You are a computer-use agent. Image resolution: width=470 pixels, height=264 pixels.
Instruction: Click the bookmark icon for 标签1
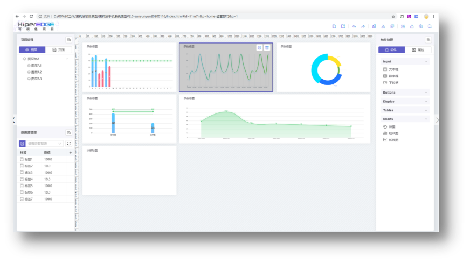22,159
